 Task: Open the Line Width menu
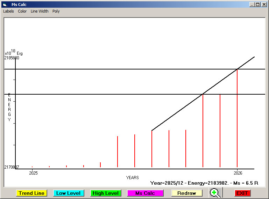(x=40, y=11)
